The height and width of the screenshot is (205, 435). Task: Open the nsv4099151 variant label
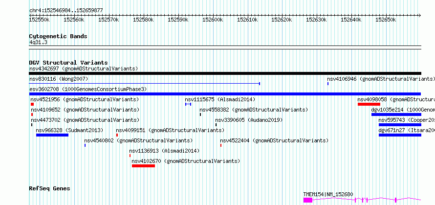click(170, 130)
